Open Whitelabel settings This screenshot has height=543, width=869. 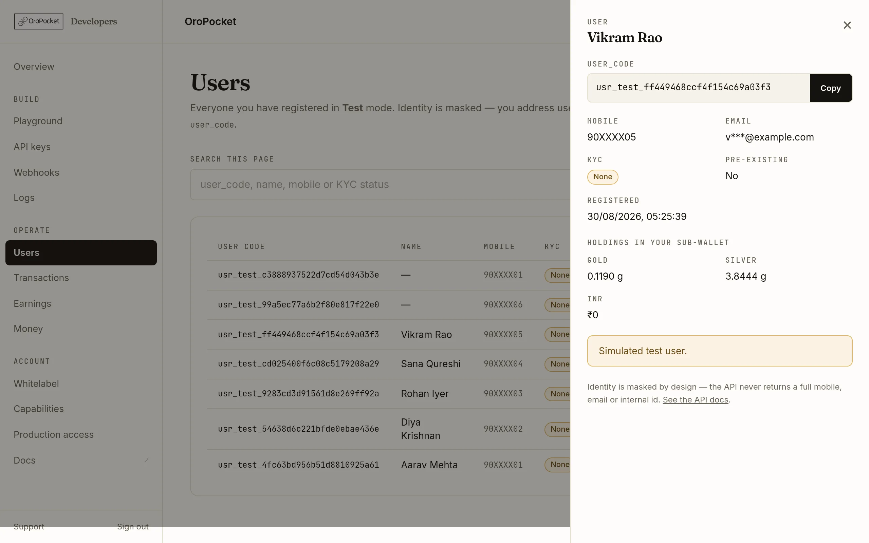[x=36, y=384]
